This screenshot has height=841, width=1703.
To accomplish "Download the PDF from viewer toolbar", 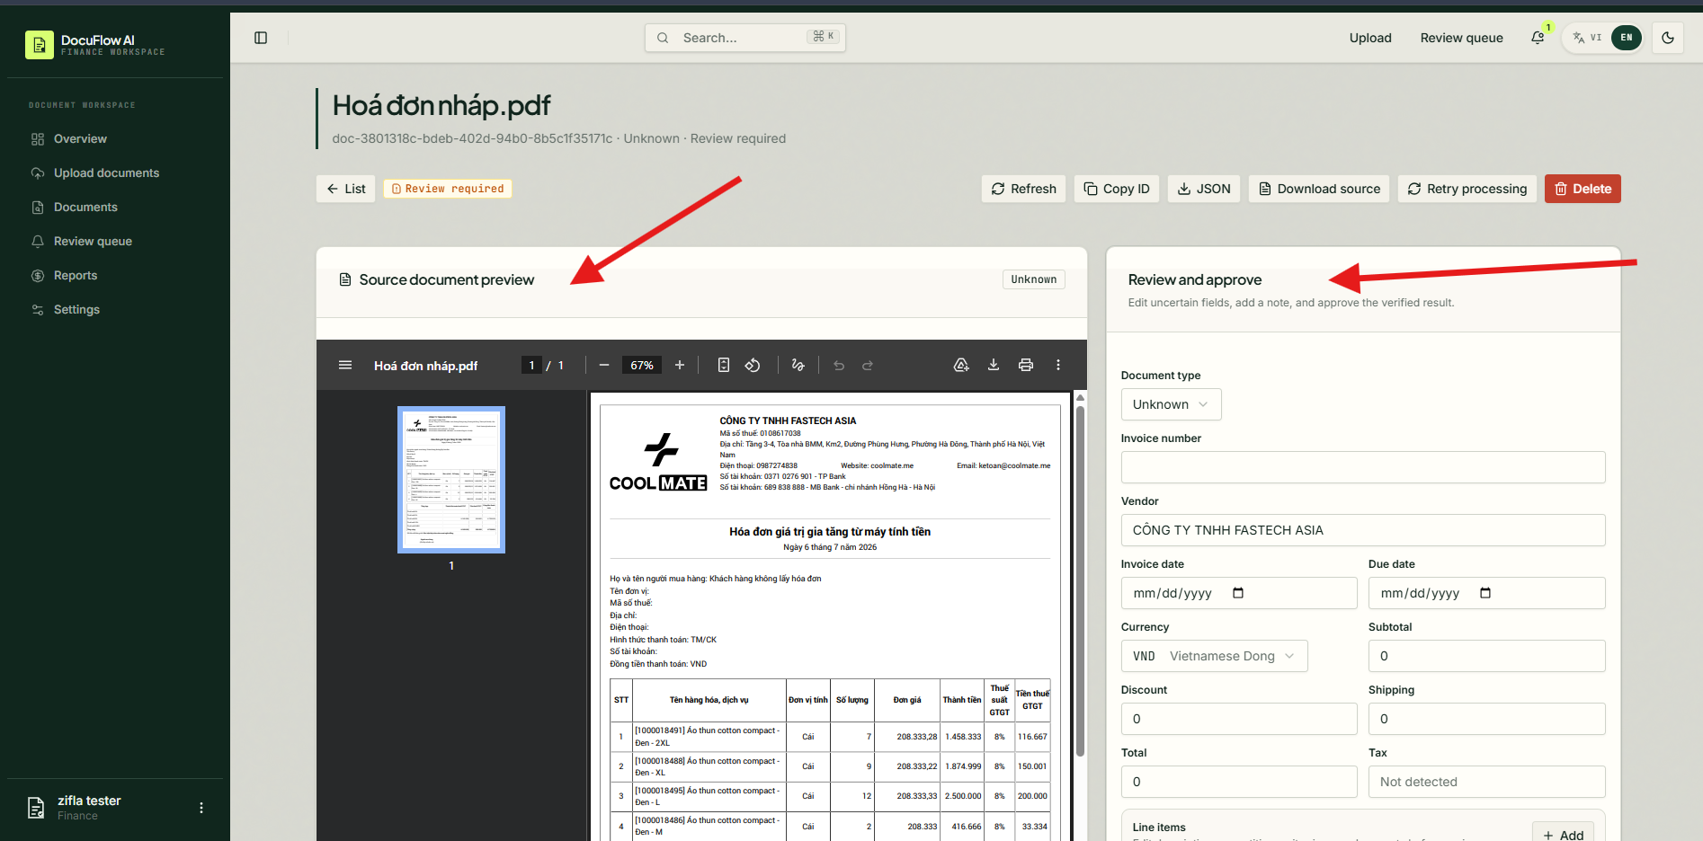I will 994,365.
